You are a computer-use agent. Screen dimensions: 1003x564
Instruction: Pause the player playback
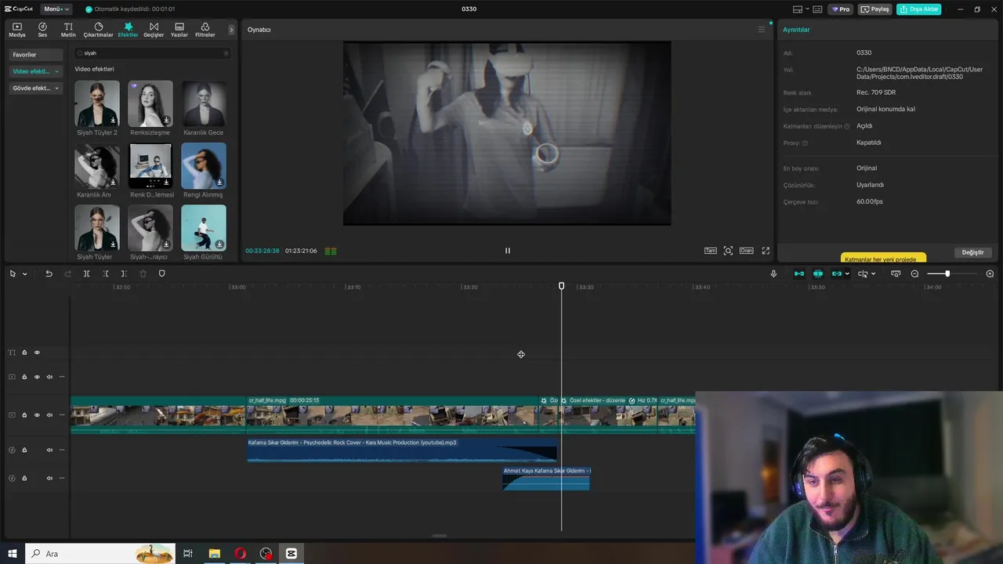[507, 251]
